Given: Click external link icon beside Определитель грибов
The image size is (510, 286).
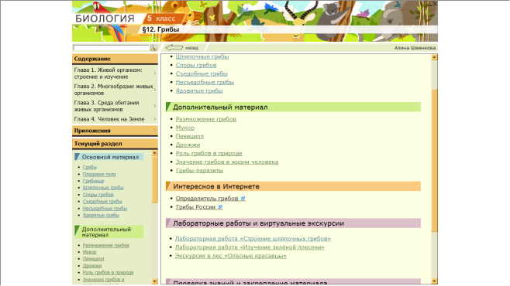Looking at the screenshot, I should click(x=243, y=198).
